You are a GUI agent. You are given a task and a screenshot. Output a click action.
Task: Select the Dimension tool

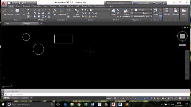coord(62,12)
